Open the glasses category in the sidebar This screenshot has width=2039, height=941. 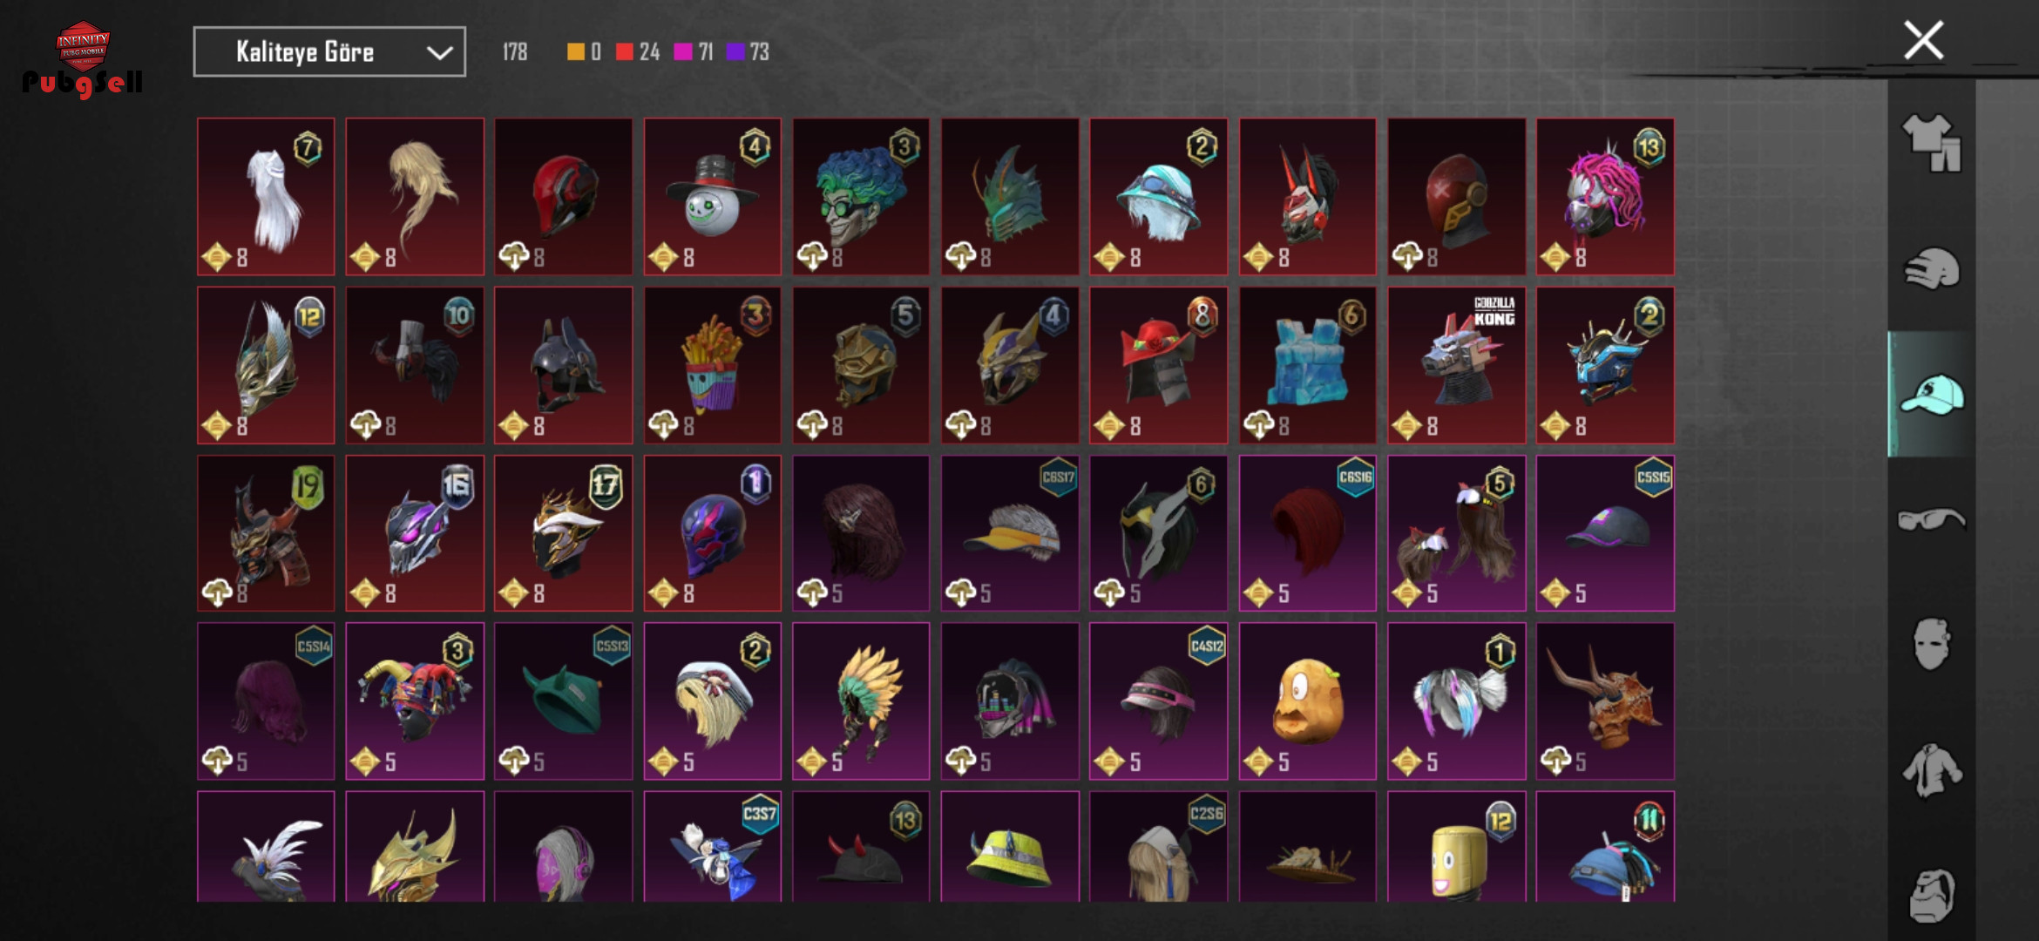pos(1931,519)
